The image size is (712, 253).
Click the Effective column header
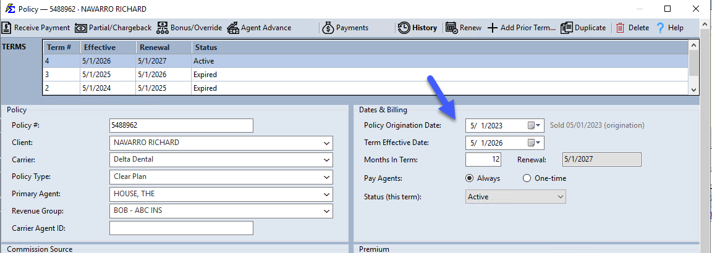pos(108,47)
